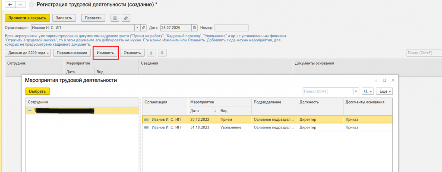Viewport: 442px width, 172px height.
Task: Select the Прием cell
Action: [x=234, y=119]
